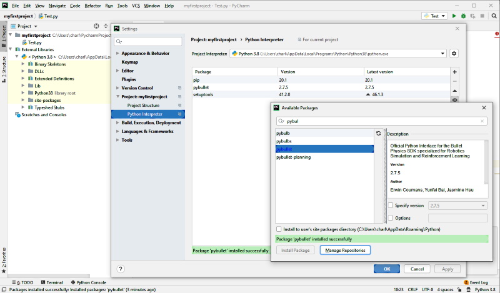Open the Refactor menu

pos(92,6)
